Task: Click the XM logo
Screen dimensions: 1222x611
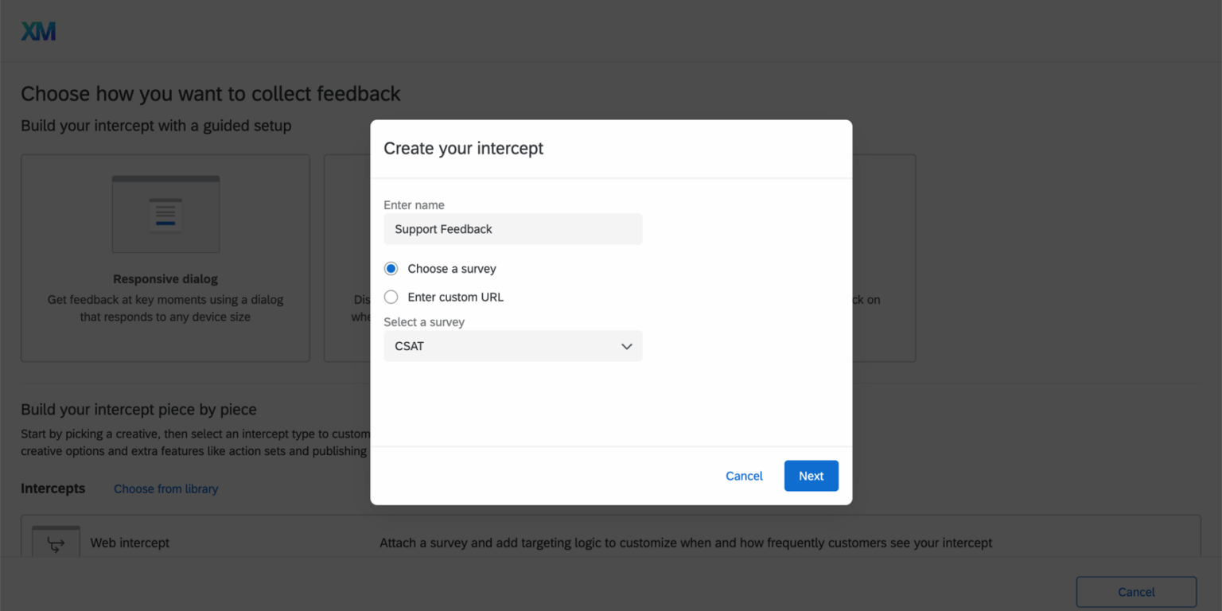Action: pyautogui.click(x=37, y=29)
